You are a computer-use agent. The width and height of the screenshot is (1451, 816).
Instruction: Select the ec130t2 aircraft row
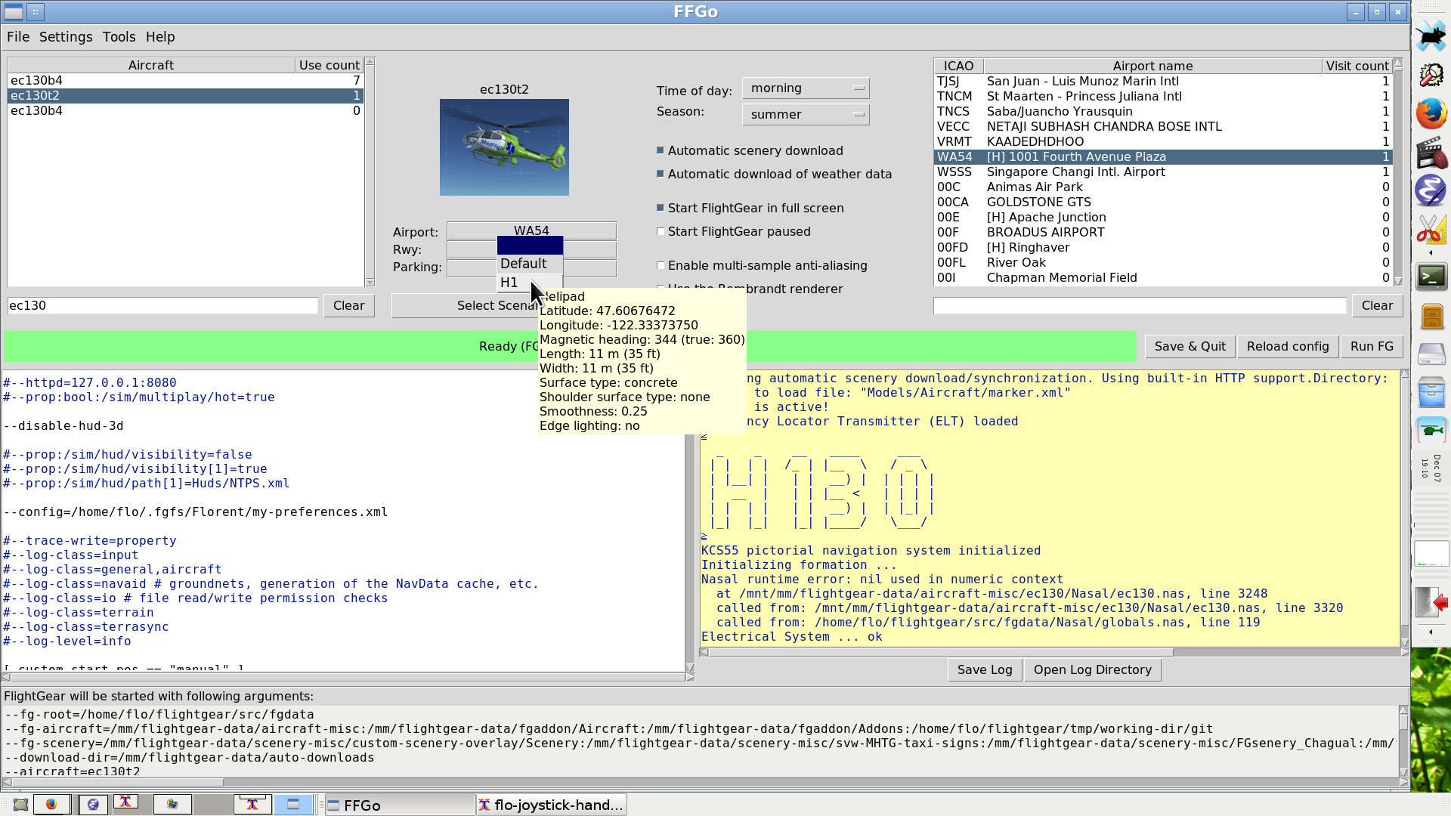tap(185, 96)
